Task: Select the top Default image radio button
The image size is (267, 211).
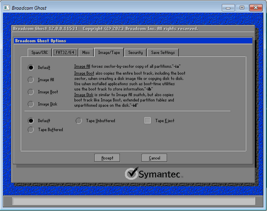Action: (x=30, y=67)
